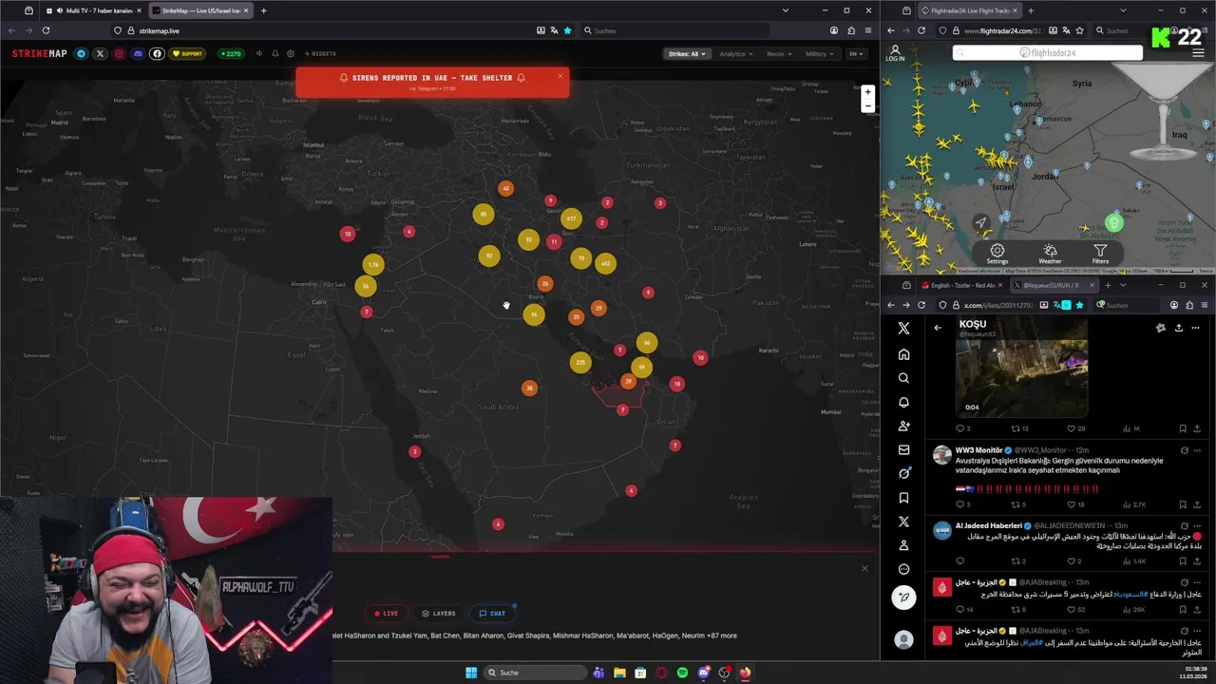Go back in the X list view
Viewport: 1216px width, 684px height.
pyautogui.click(x=938, y=328)
